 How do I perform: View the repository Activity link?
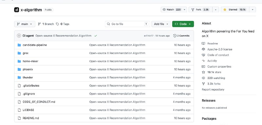[x=212, y=61]
